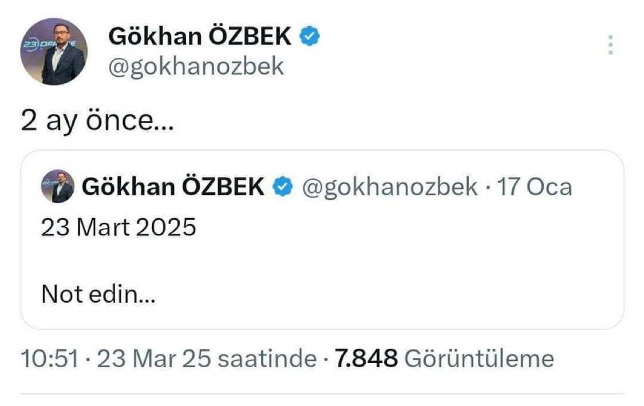Click the "7.848" view count number
Screen dimensions: 644x406
[366, 359]
